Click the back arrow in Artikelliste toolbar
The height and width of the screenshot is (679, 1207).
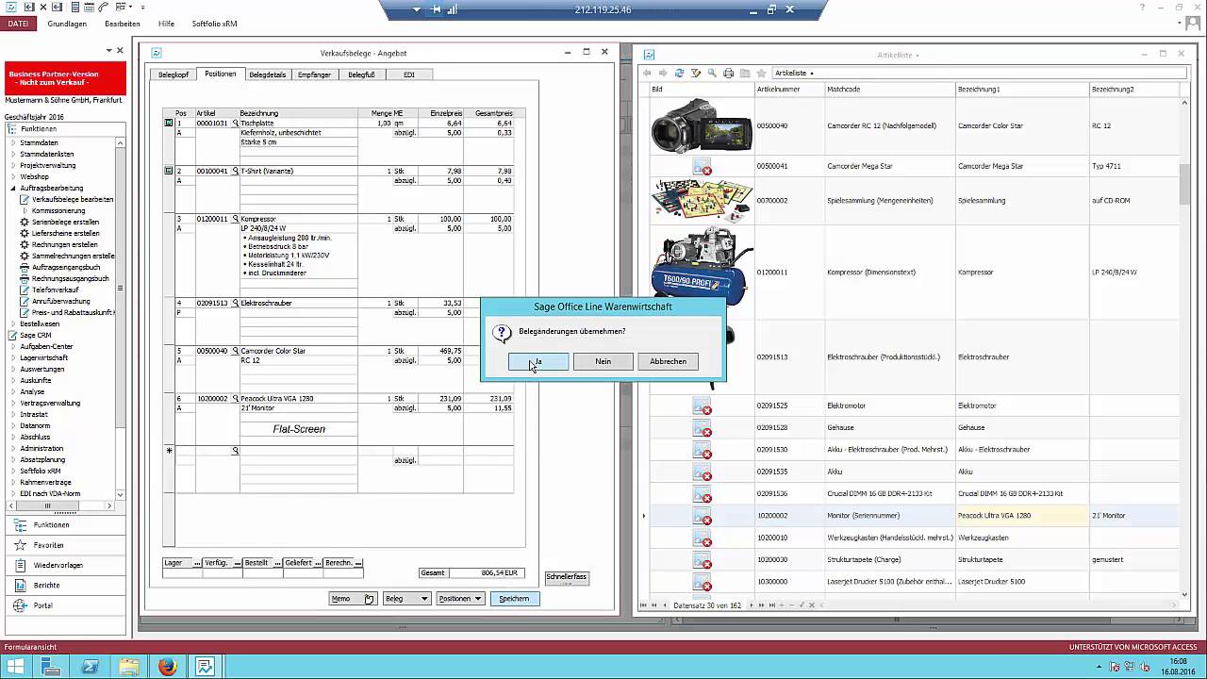point(647,73)
